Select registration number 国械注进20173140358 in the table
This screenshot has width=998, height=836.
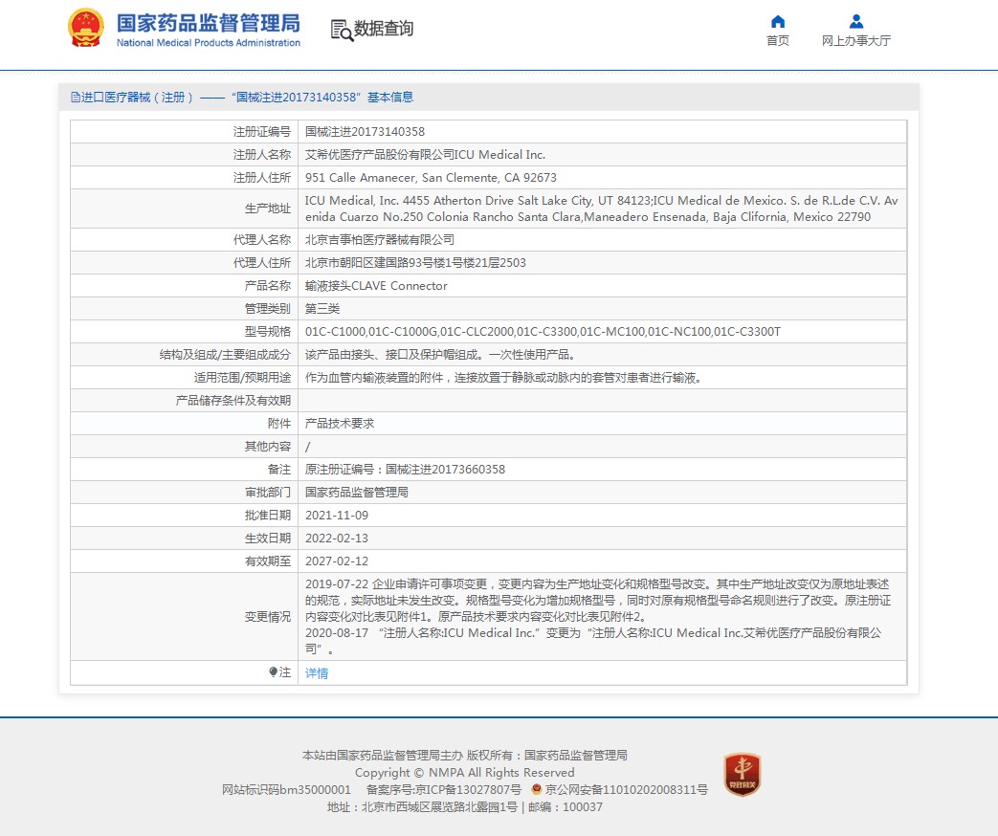[365, 132]
